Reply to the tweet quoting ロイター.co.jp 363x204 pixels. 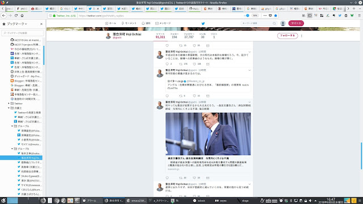pyautogui.click(x=167, y=96)
